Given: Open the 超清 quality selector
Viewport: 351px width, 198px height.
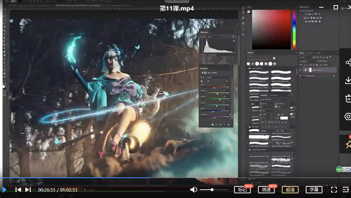Looking at the screenshot, I should [290, 190].
